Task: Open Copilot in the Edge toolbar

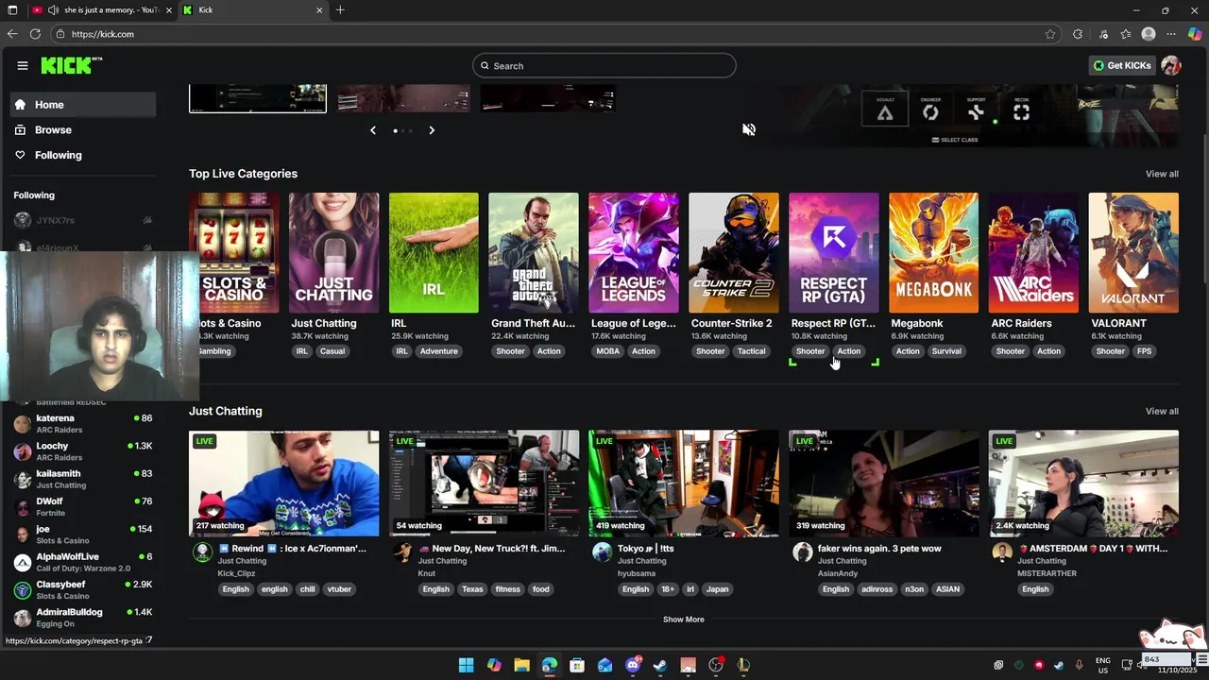Action: click(x=1195, y=34)
